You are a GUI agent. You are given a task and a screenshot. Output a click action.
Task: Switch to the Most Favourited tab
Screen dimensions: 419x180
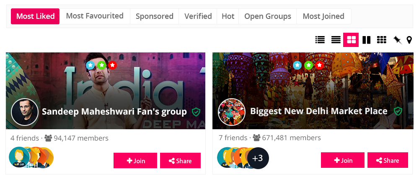click(95, 16)
